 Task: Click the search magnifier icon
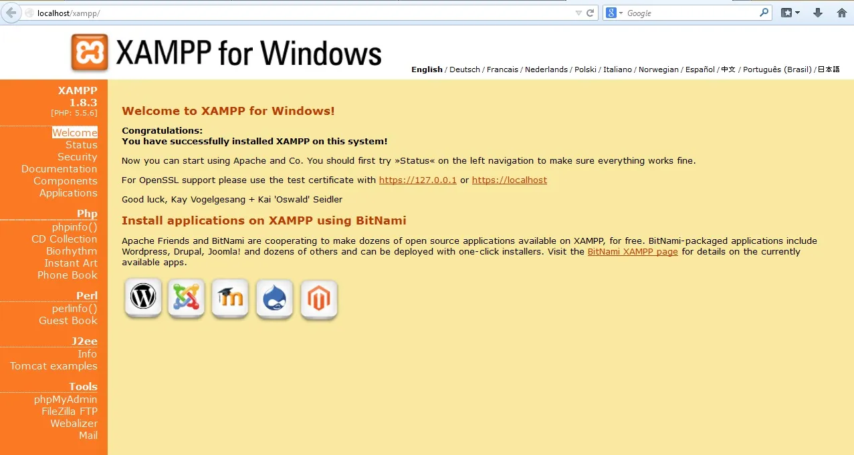764,13
